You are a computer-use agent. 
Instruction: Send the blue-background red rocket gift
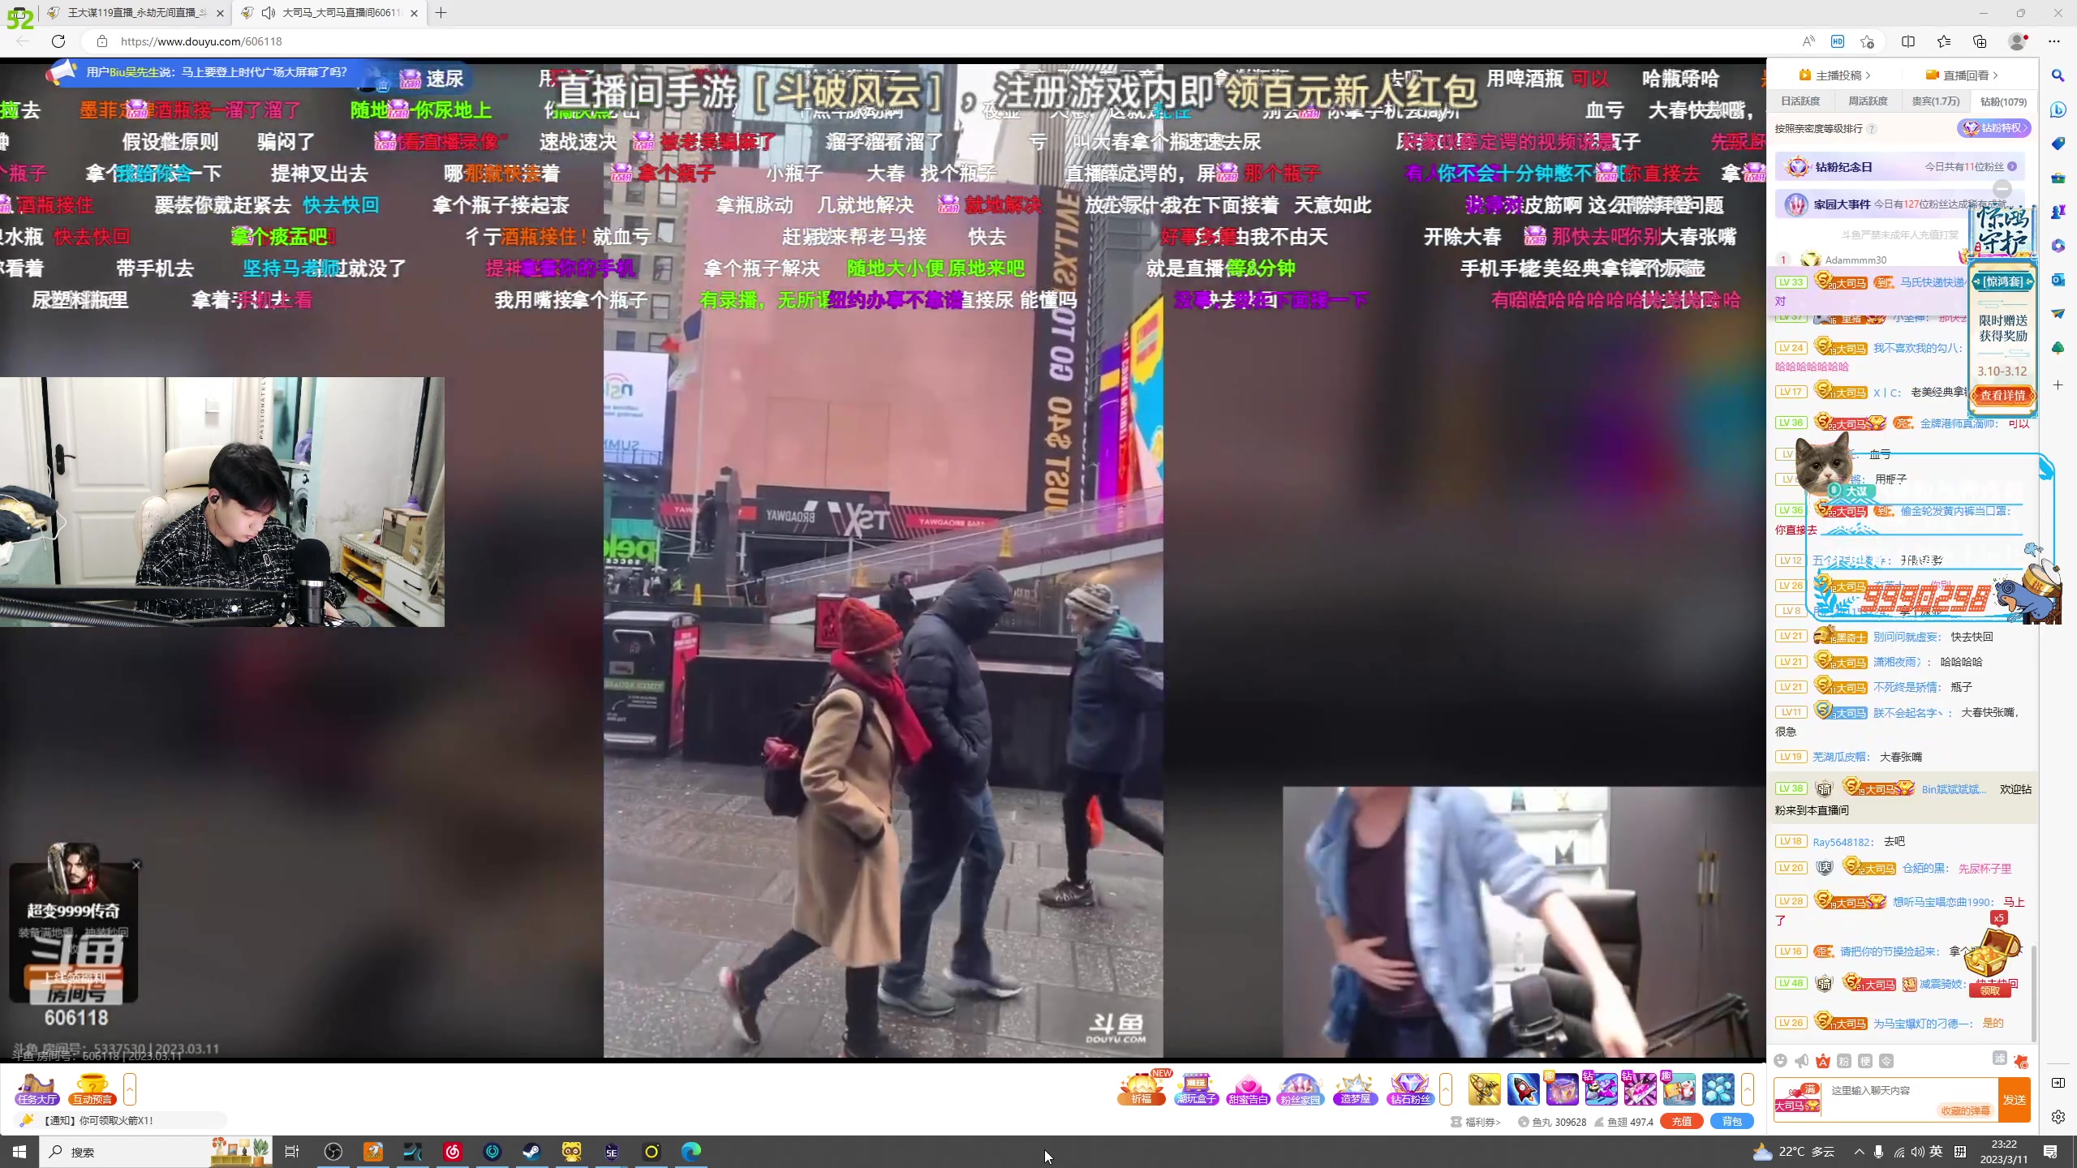click(x=1523, y=1089)
